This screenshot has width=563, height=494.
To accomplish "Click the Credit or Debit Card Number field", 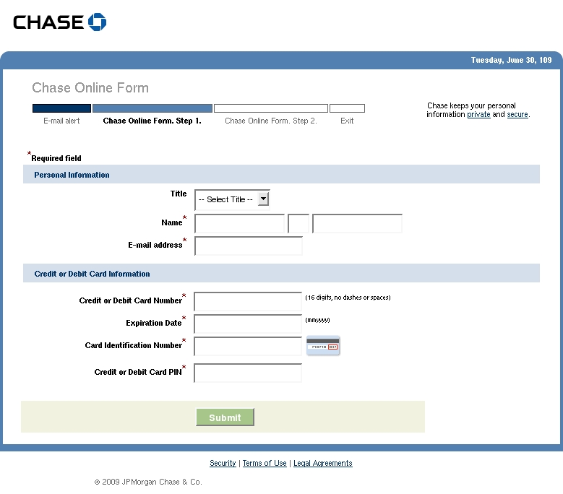I will coord(248,301).
